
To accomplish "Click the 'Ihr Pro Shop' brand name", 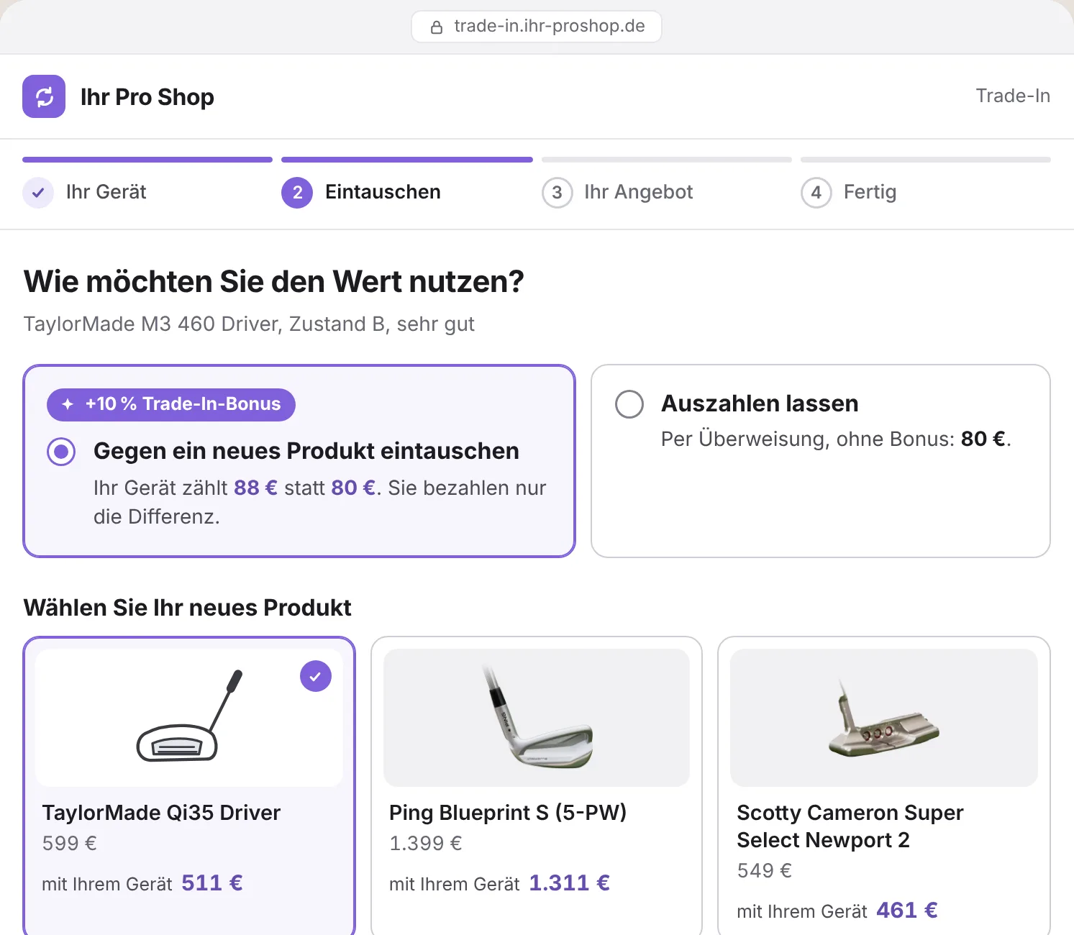I will [147, 97].
